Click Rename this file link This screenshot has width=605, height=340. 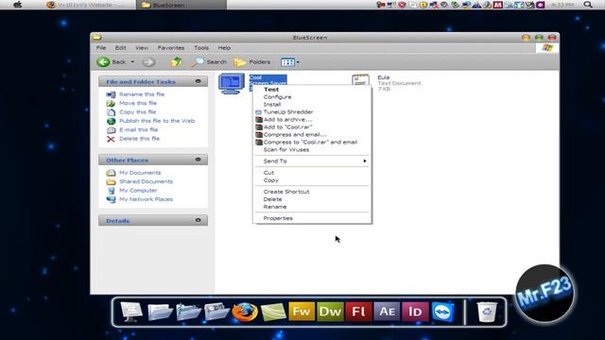[x=142, y=94]
